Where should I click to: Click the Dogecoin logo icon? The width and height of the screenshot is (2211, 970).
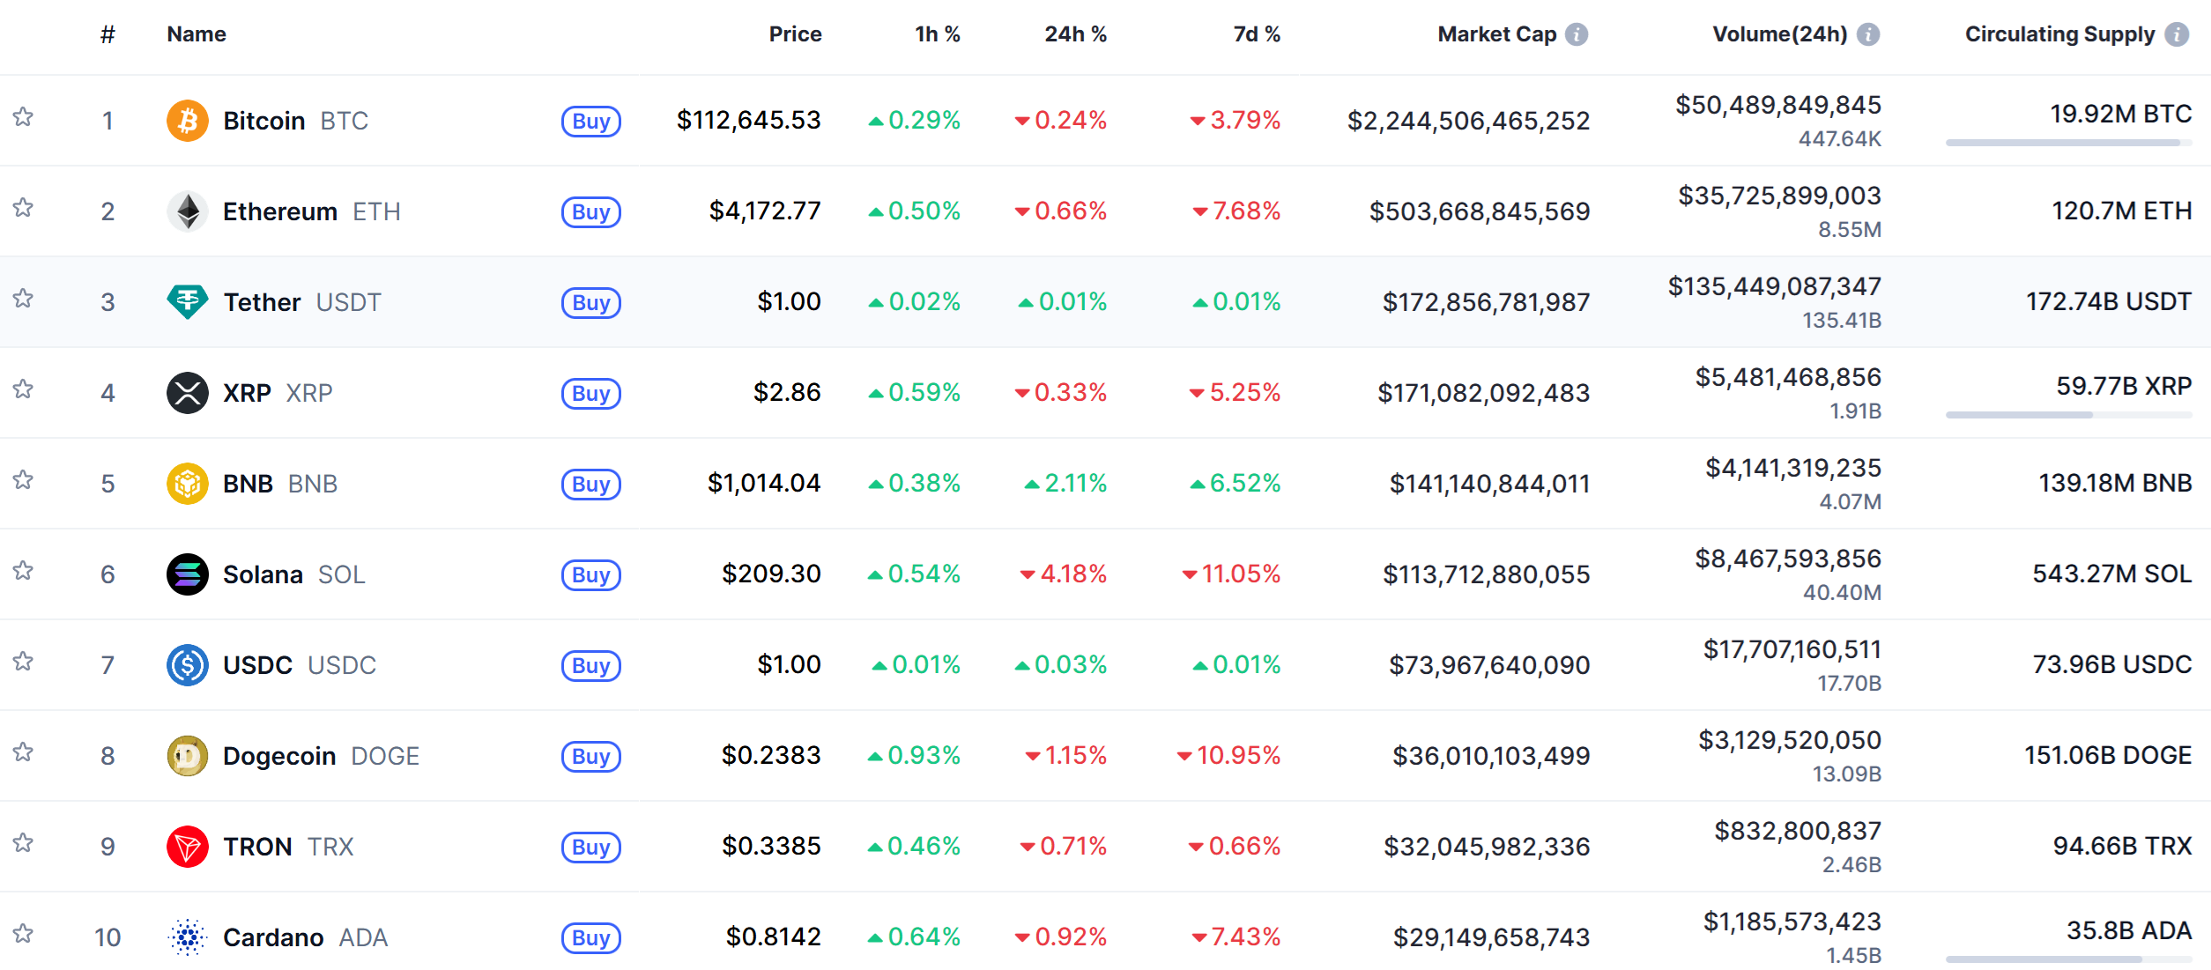tap(187, 756)
